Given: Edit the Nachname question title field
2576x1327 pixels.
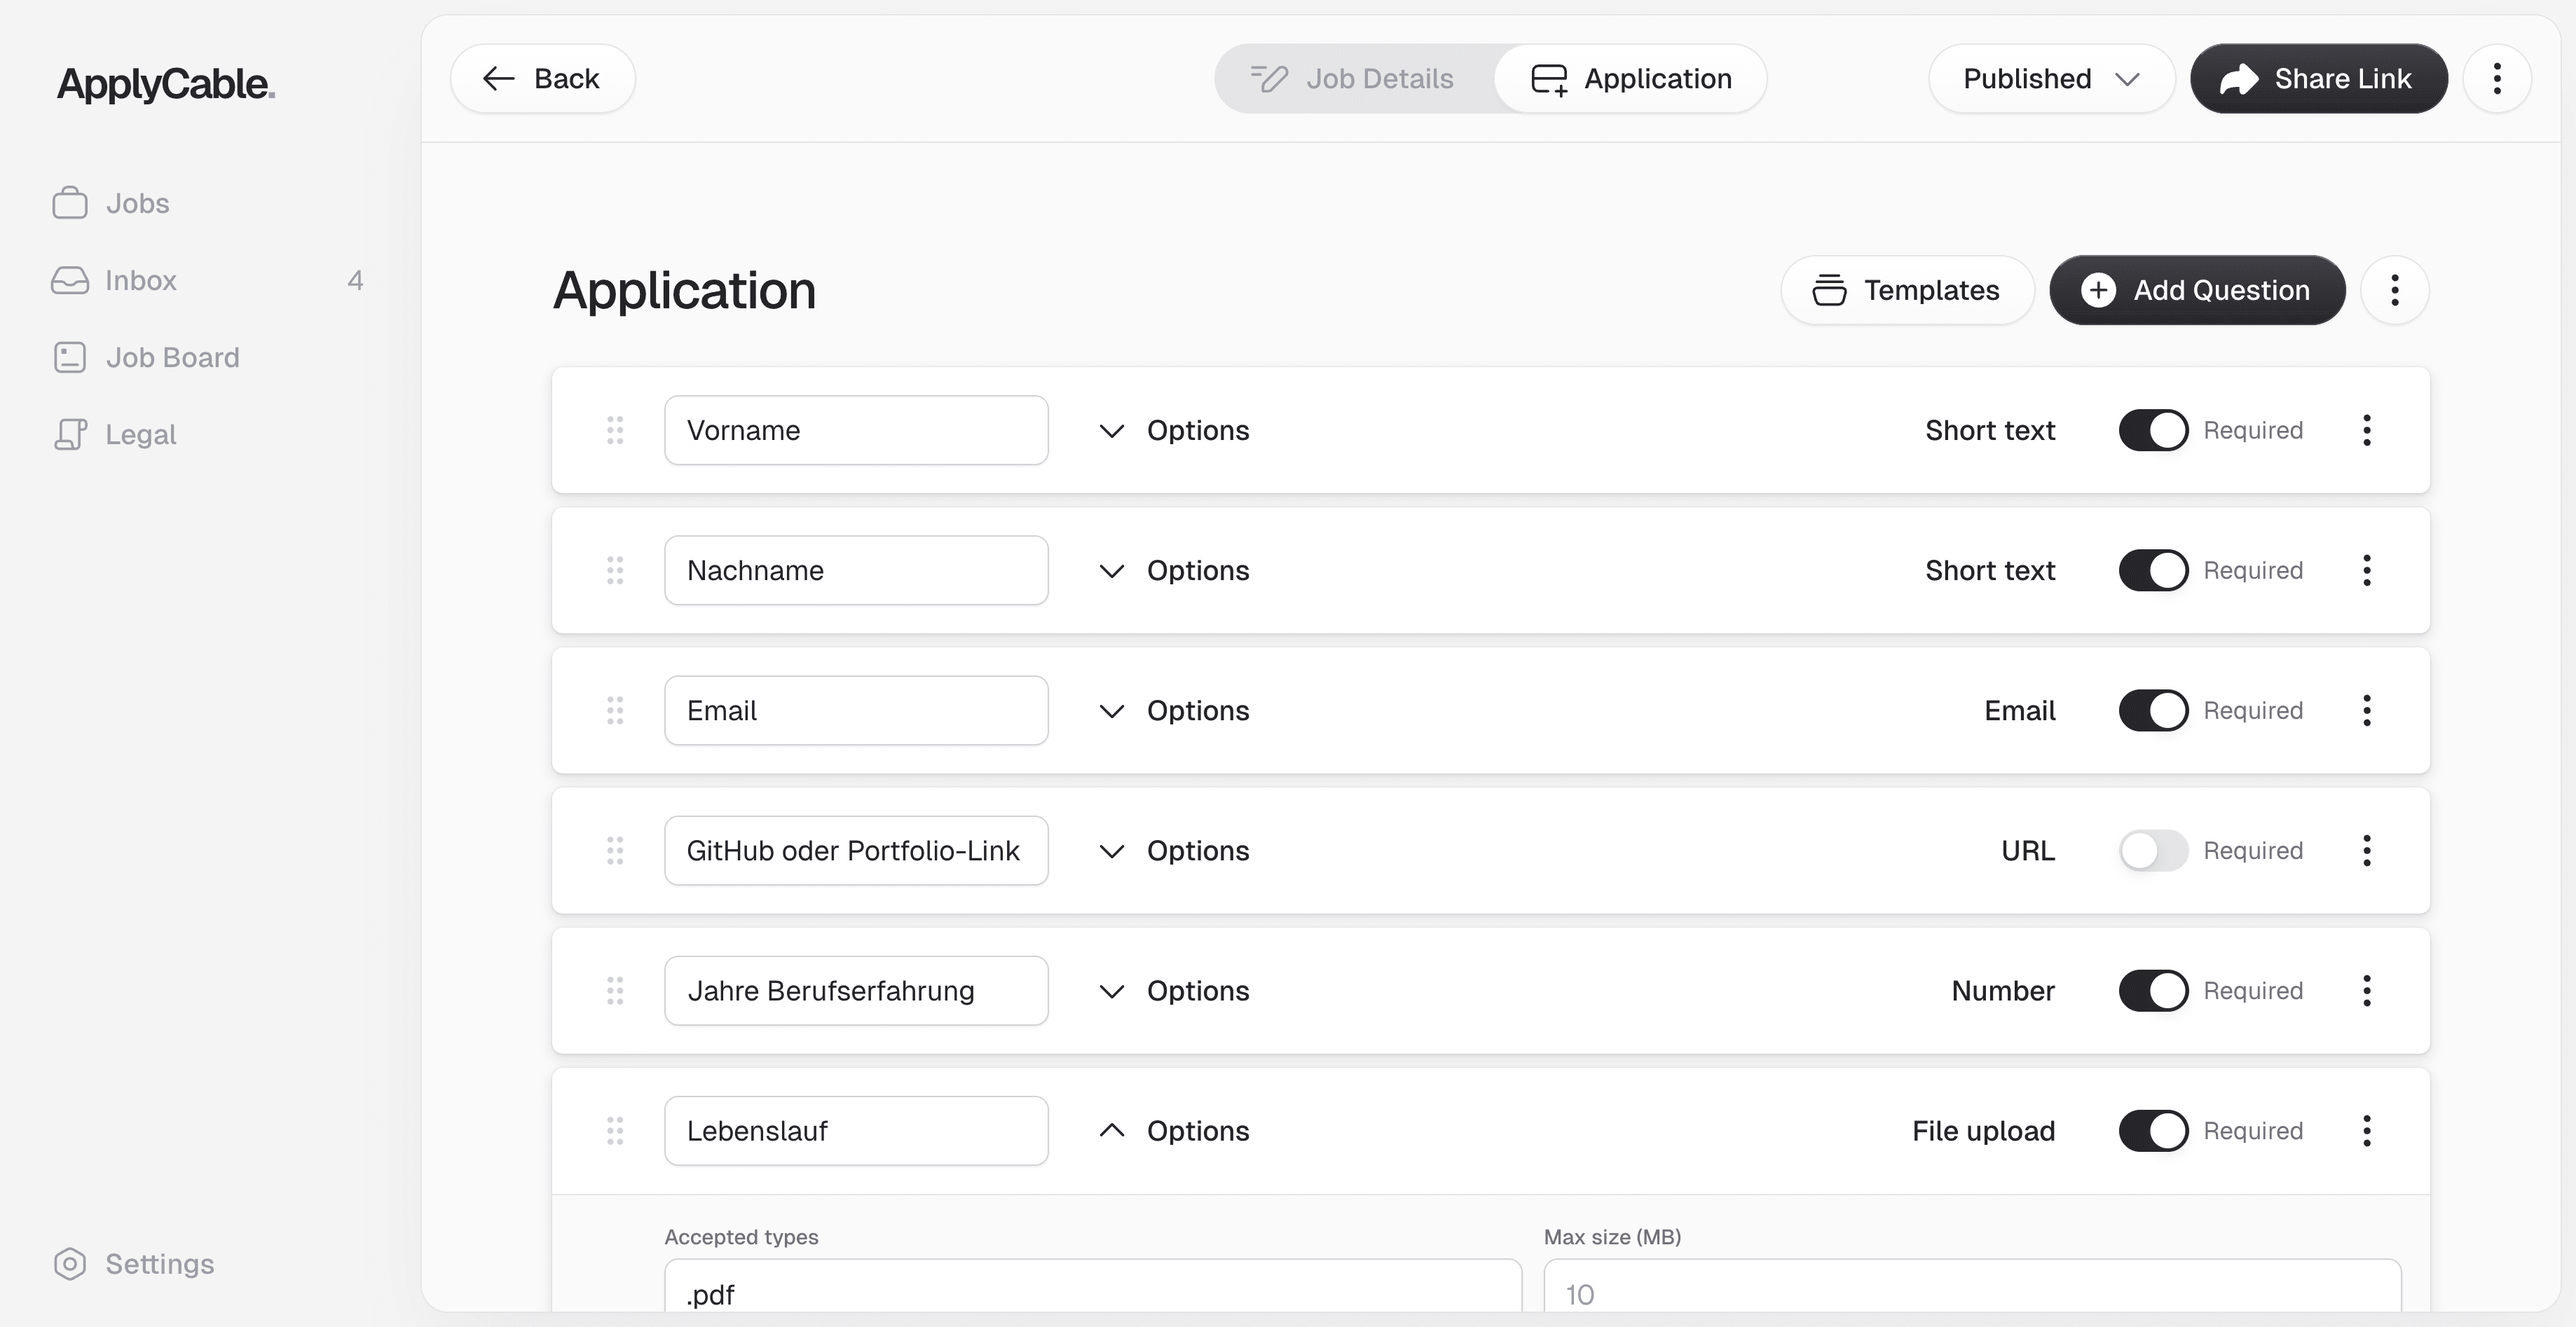Looking at the screenshot, I should (856, 570).
